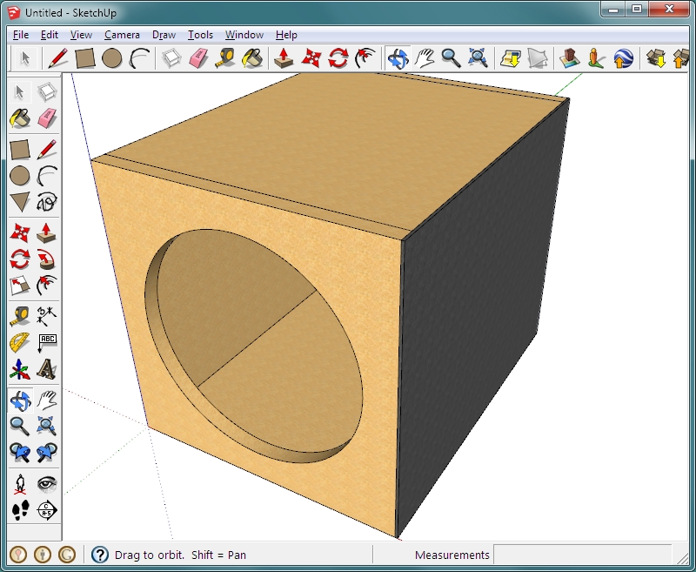Viewport: 696px width, 572px height.
Task: Open Get Models download icon
Action: [656, 58]
